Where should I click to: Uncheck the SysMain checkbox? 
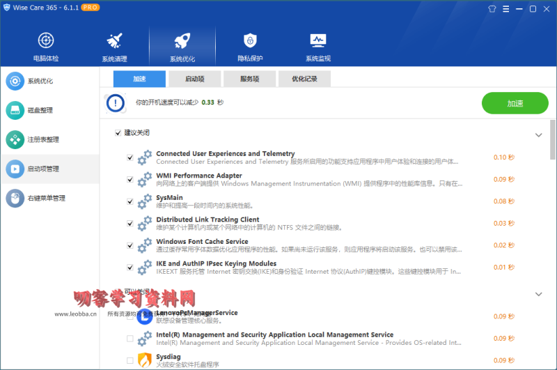pyautogui.click(x=130, y=201)
